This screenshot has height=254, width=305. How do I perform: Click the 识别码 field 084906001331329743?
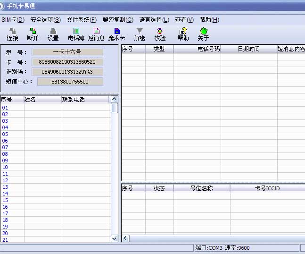click(67, 72)
